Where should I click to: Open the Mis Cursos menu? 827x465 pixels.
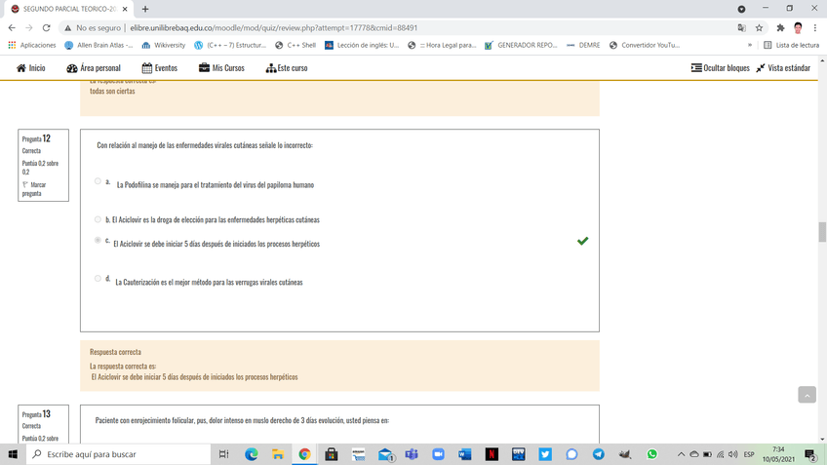tap(221, 68)
